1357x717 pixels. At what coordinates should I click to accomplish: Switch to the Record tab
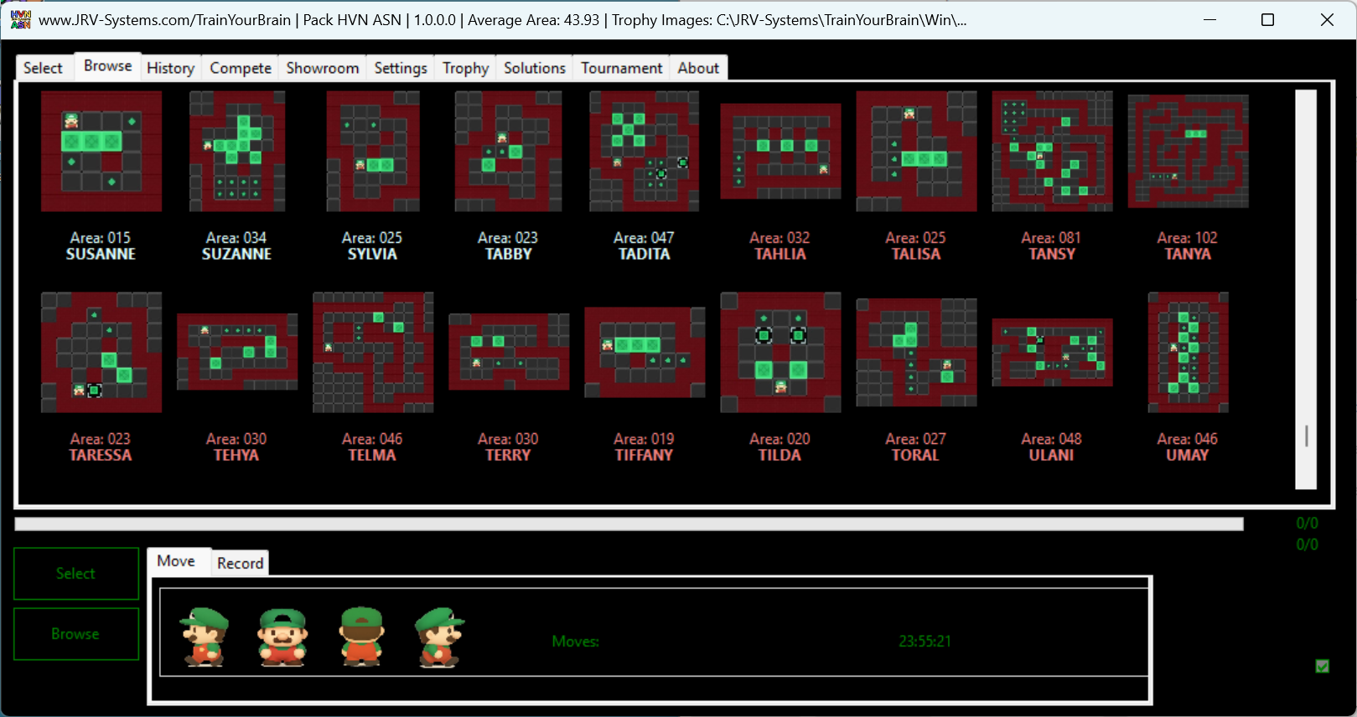click(241, 563)
